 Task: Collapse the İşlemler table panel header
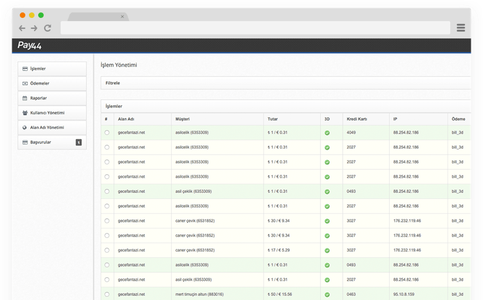[x=114, y=106]
